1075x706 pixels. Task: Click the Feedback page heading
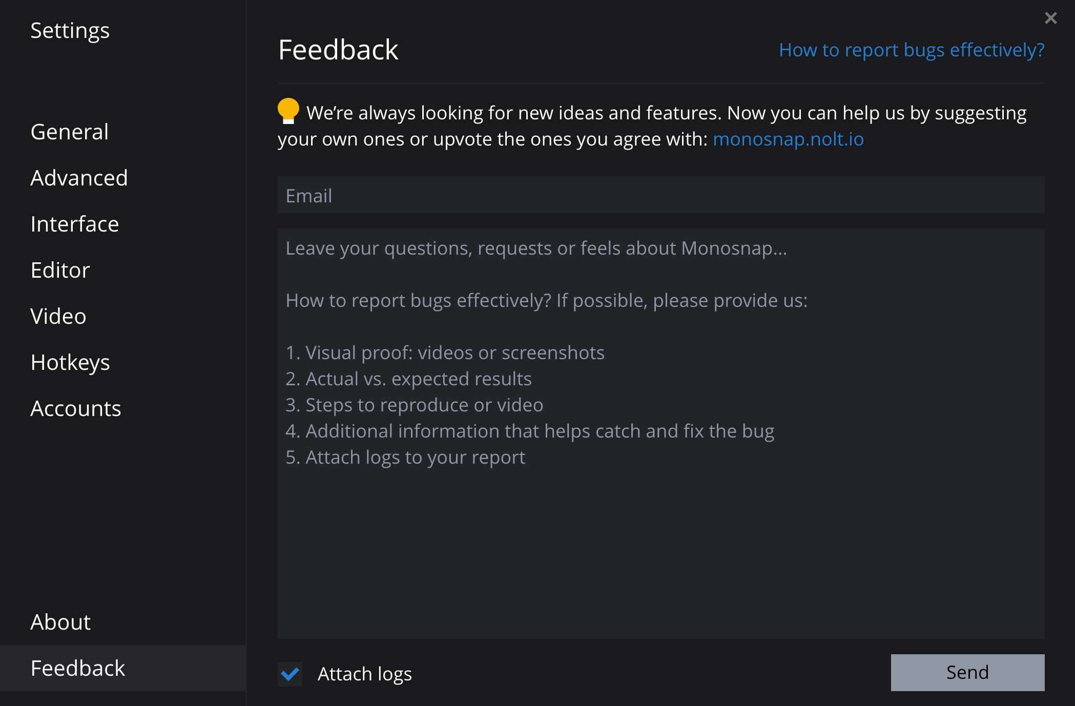tap(338, 50)
